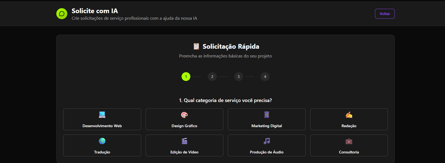445x163 pixels.
Task: Click the Solicite com IA header title
Action: [94, 11]
